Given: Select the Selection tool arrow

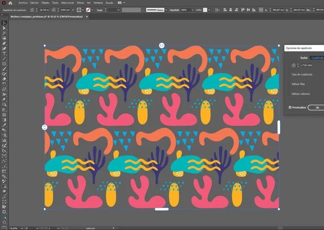Looking at the screenshot, I should 4,23.
